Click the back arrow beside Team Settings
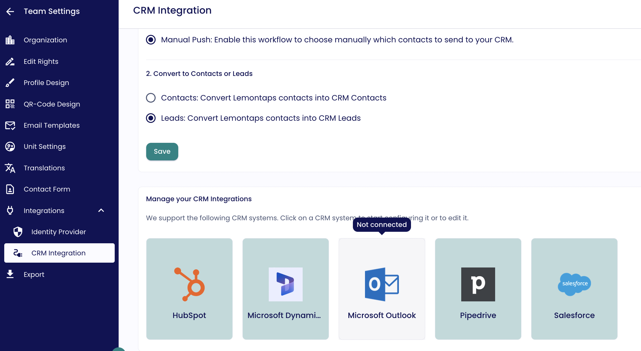The height and width of the screenshot is (351, 641). click(10, 11)
